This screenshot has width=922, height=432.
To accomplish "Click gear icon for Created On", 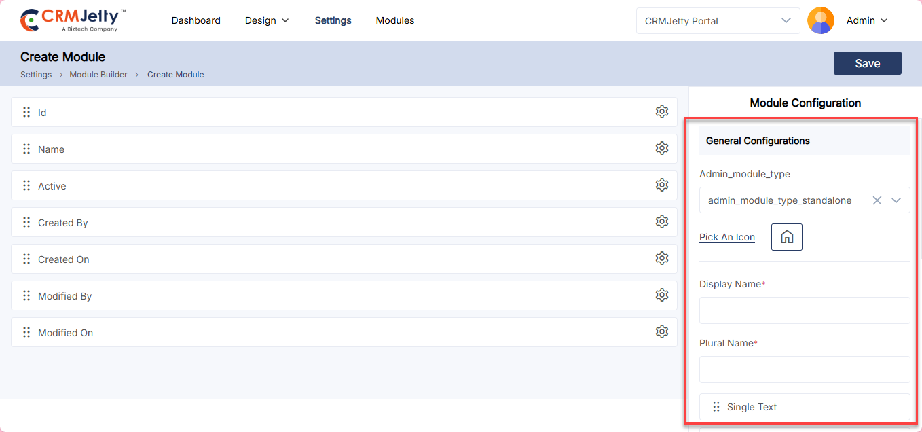I will pyautogui.click(x=661, y=259).
